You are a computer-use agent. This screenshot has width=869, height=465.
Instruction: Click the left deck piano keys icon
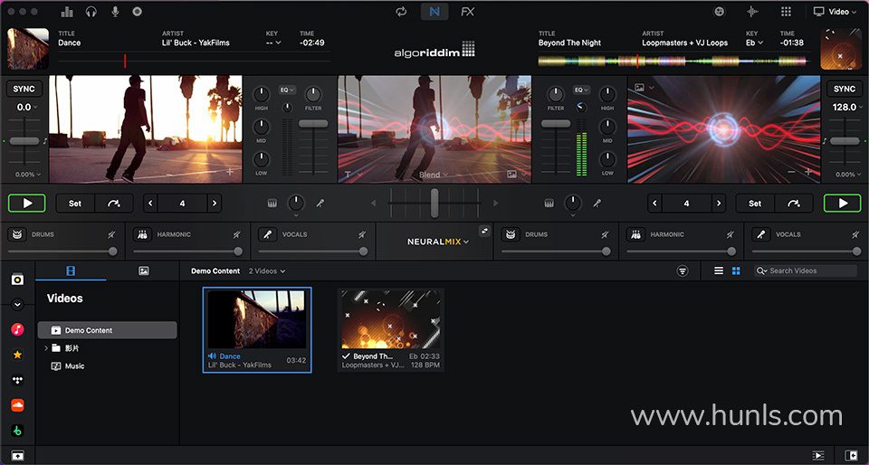point(272,204)
